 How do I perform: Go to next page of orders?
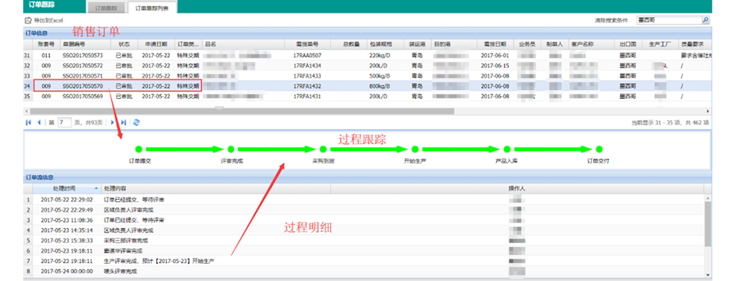[x=113, y=122]
